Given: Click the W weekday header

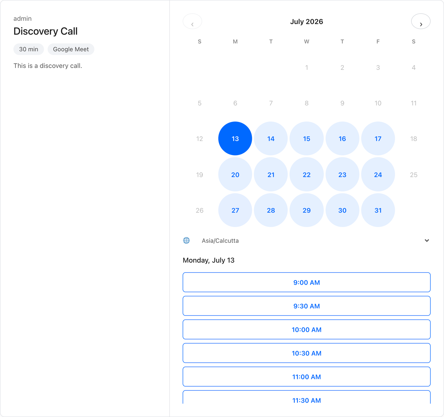Looking at the screenshot, I should (307, 42).
